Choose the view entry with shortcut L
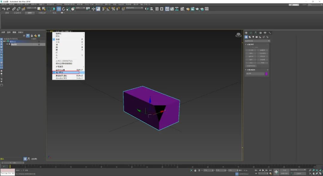This screenshot has width=323, height=176. tap(68, 55)
